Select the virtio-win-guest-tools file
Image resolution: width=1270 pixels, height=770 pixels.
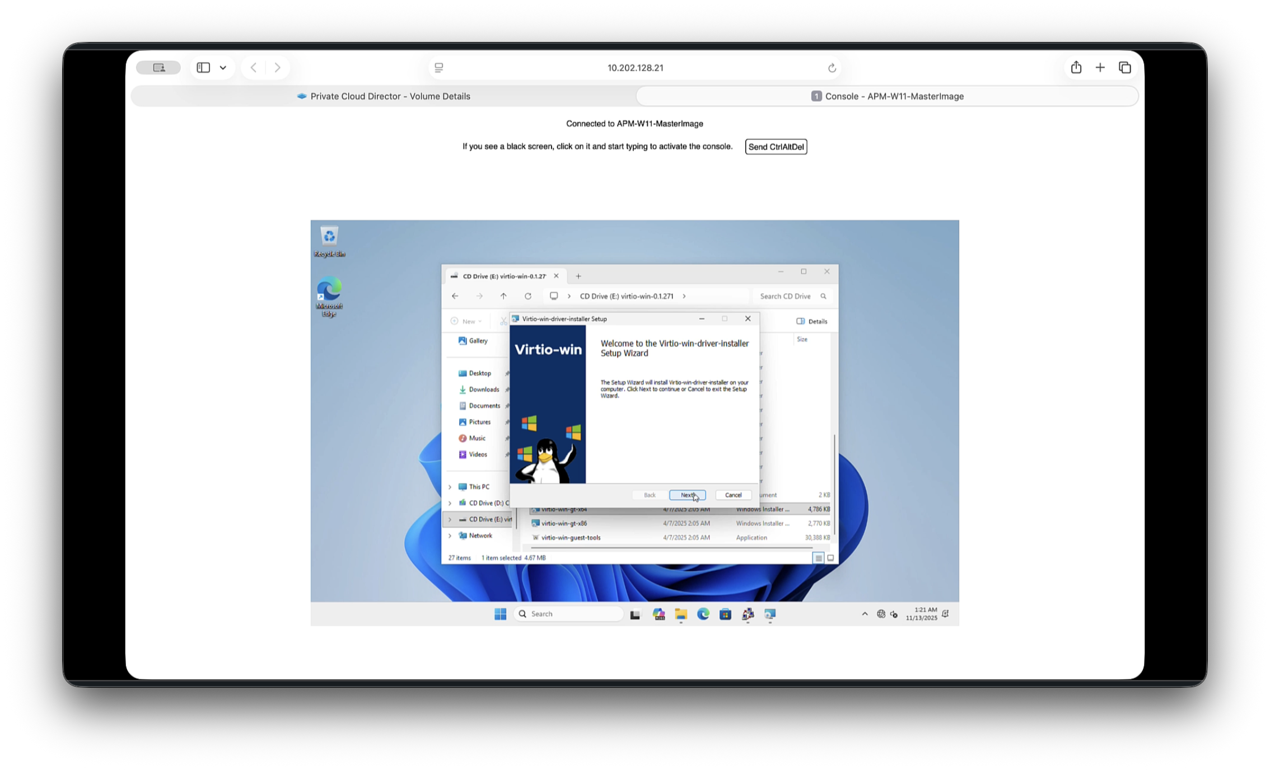[571, 538]
